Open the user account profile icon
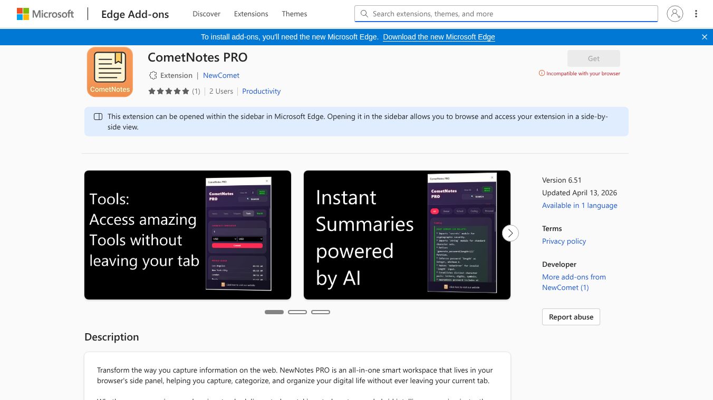The height and width of the screenshot is (400, 713). point(675,14)
